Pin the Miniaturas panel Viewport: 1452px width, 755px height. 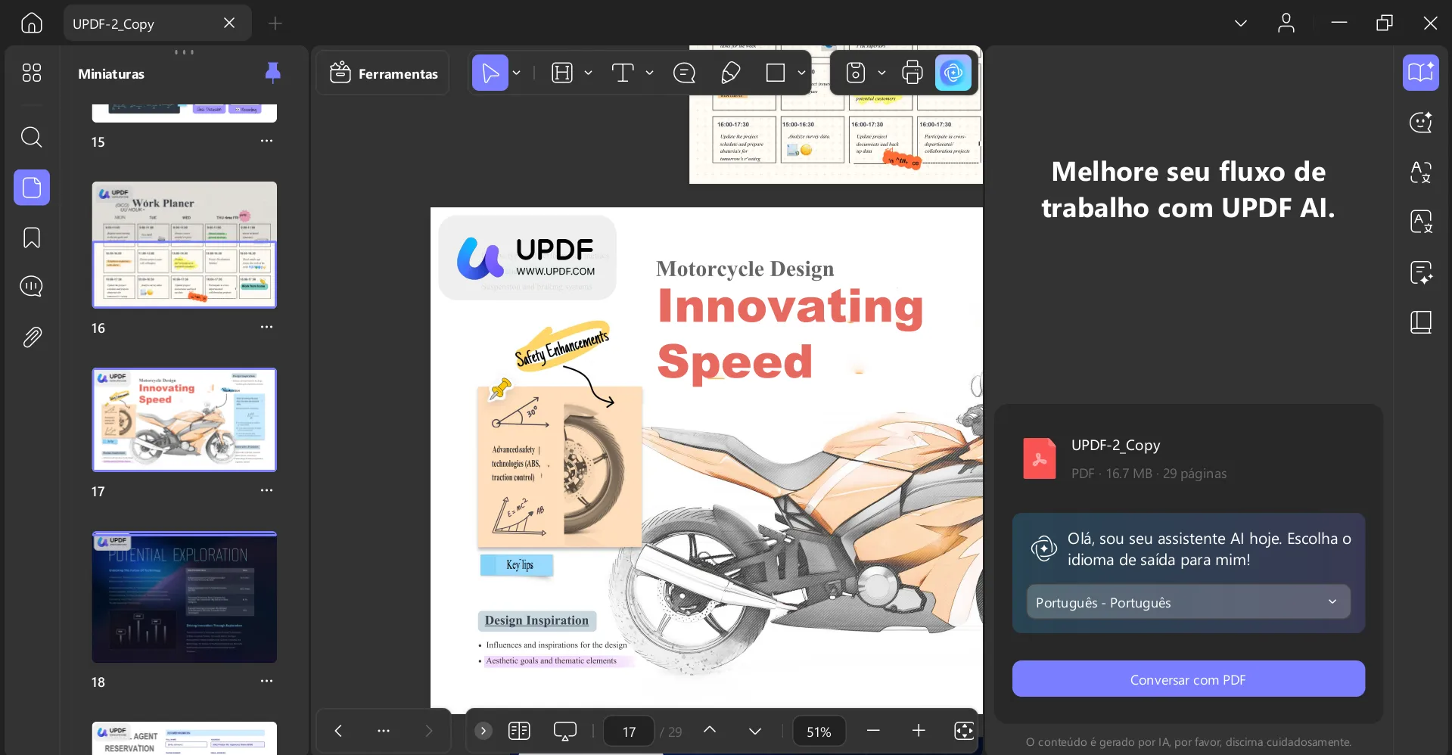[273, 73]
